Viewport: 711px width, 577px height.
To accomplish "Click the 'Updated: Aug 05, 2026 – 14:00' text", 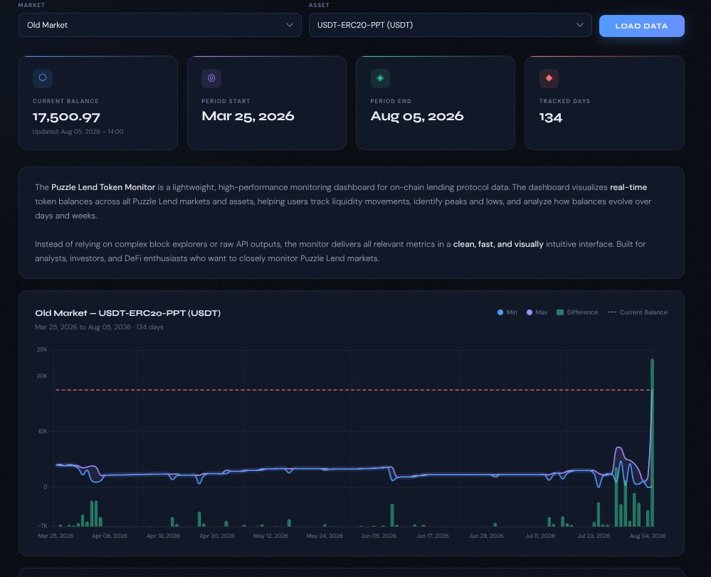I will tap(78, 132).
